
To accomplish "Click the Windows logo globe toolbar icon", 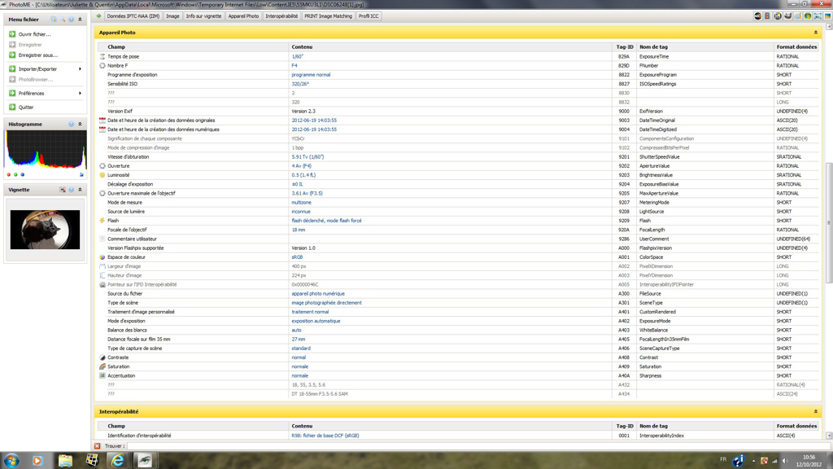I will click(x=808, y=16).
